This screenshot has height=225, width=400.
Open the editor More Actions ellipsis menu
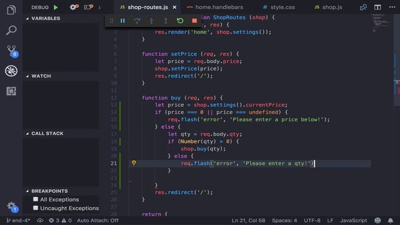tap(392, 7)
